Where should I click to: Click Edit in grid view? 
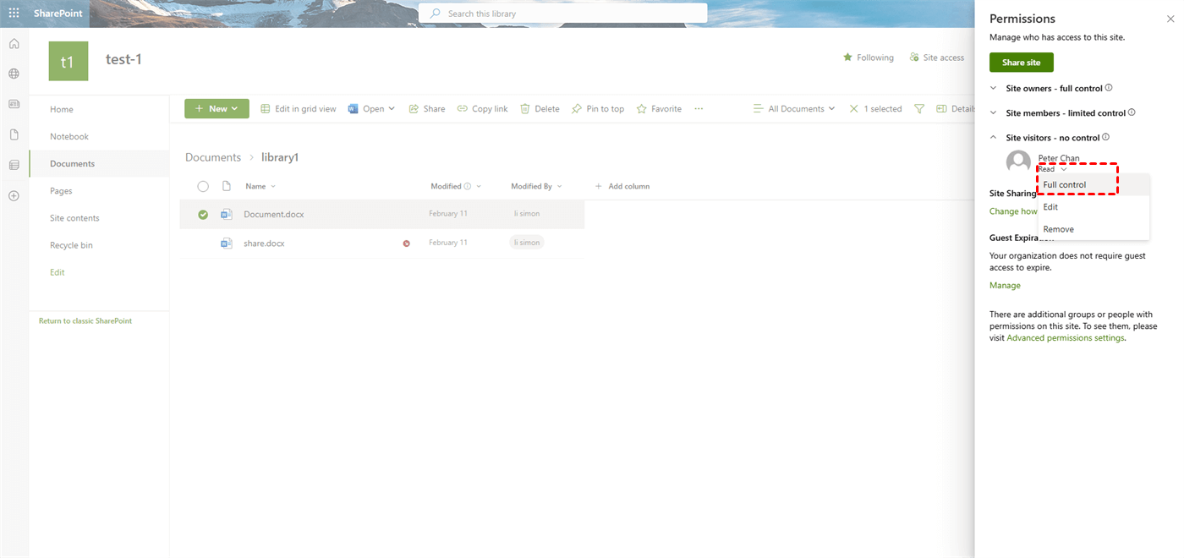click(298, 109)
